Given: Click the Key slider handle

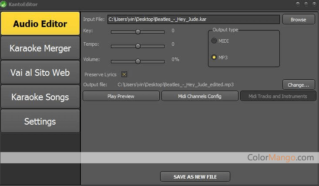Looking at the screenshot, I should tap(138, 31).
